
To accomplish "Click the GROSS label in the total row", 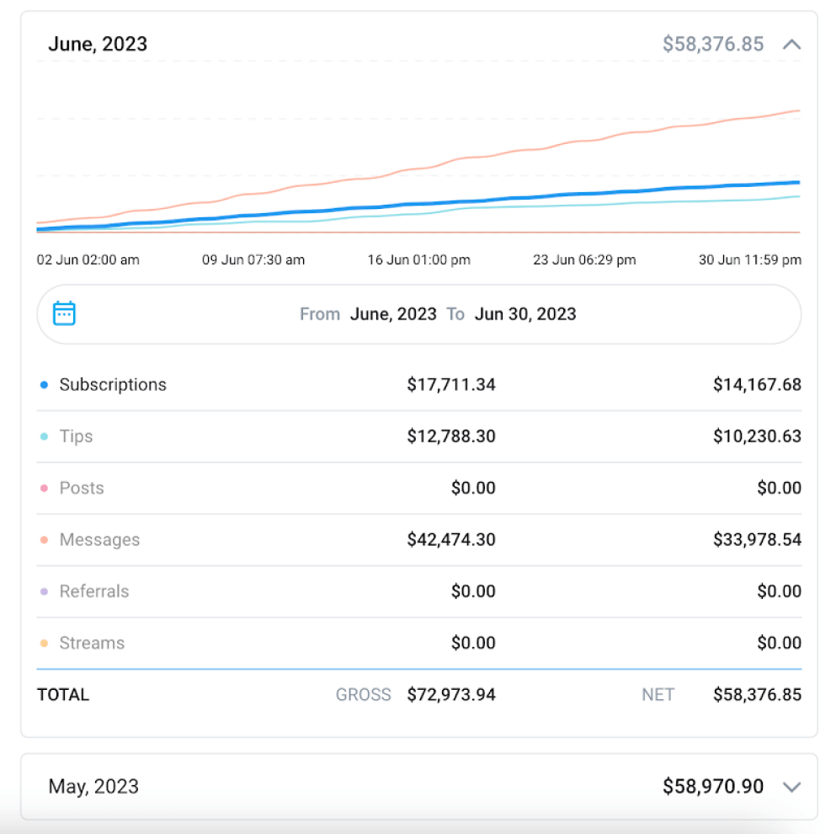I will (x=363, y=695).
